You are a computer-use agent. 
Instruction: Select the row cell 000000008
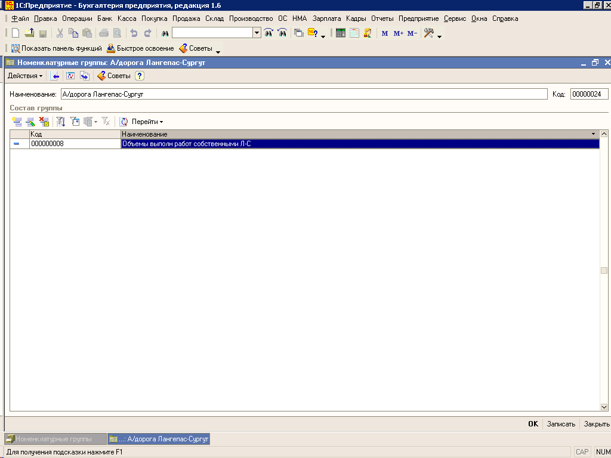pos(75,144)
